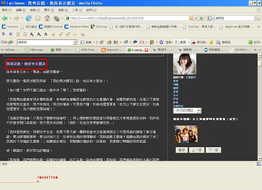
Task: Click the RSS feed icon in address bar
Action: [x=191, y=18]
